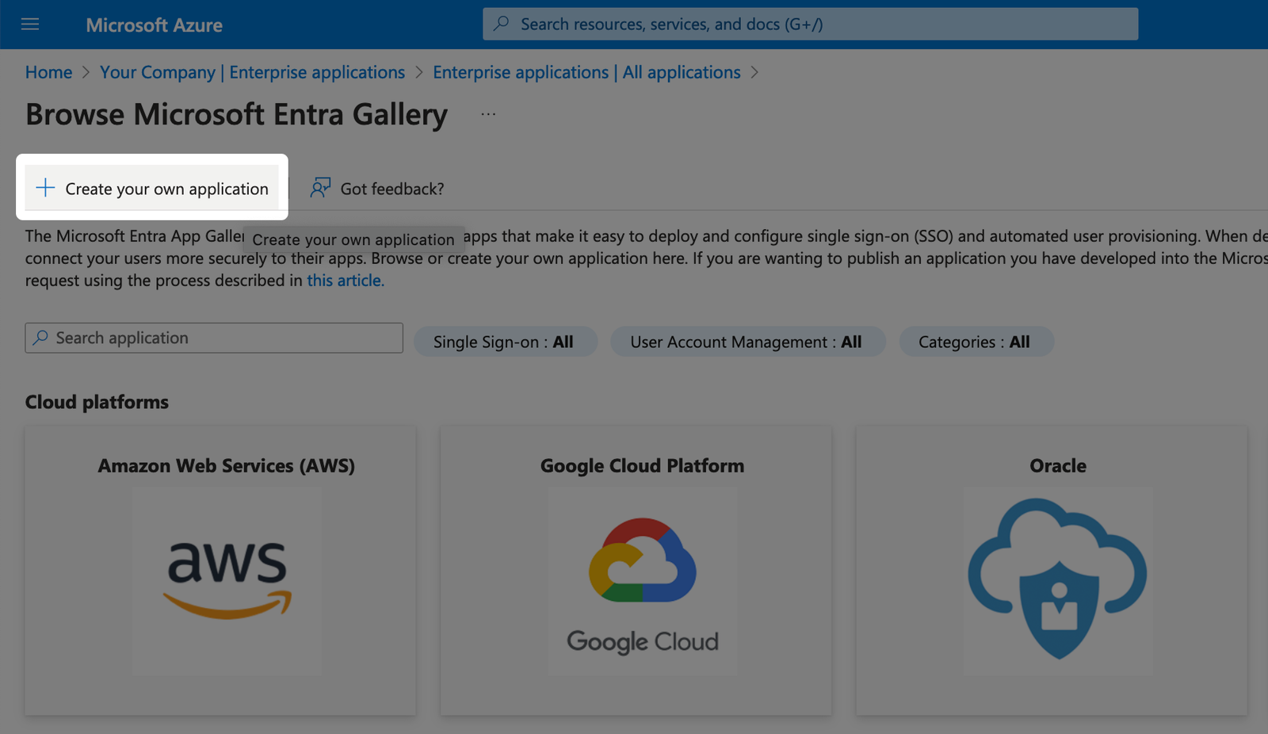
Task: Click the AWS logo
Action: [x=227, y=579]
